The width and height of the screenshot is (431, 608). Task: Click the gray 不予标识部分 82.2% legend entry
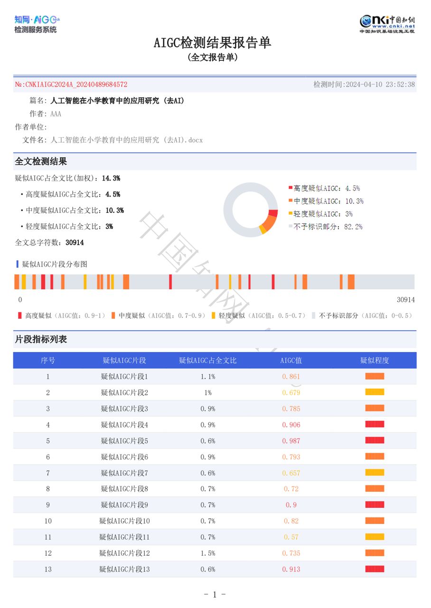coord(326,227)
